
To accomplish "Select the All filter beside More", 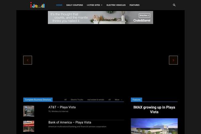I will [x=110, y=99].
